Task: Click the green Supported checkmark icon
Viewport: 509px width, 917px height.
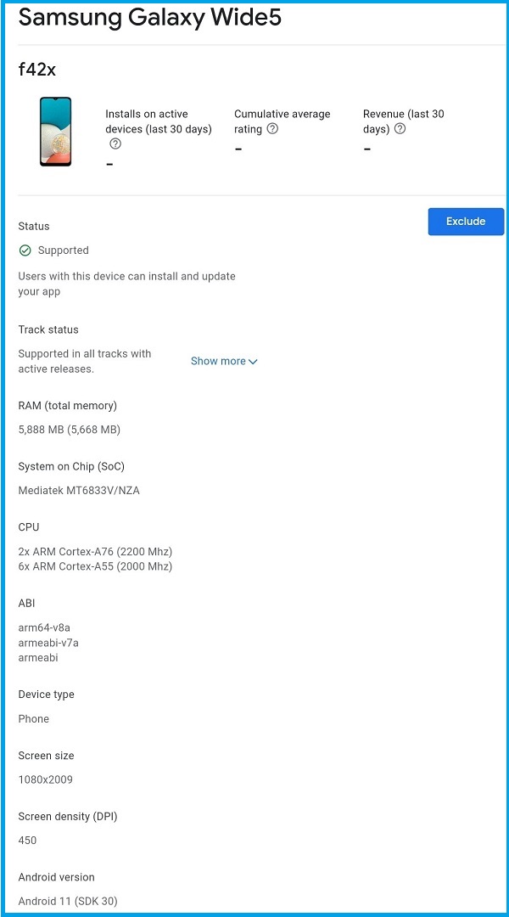Action: coord(25,250)
